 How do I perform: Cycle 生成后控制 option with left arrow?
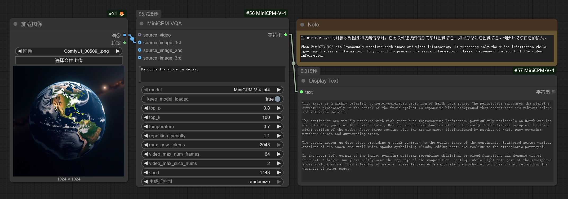[x=146, y=182]
